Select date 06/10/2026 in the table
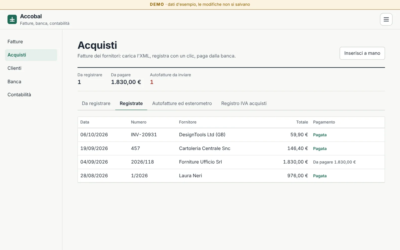Viewport: 400px width, 250px height. 94,135
